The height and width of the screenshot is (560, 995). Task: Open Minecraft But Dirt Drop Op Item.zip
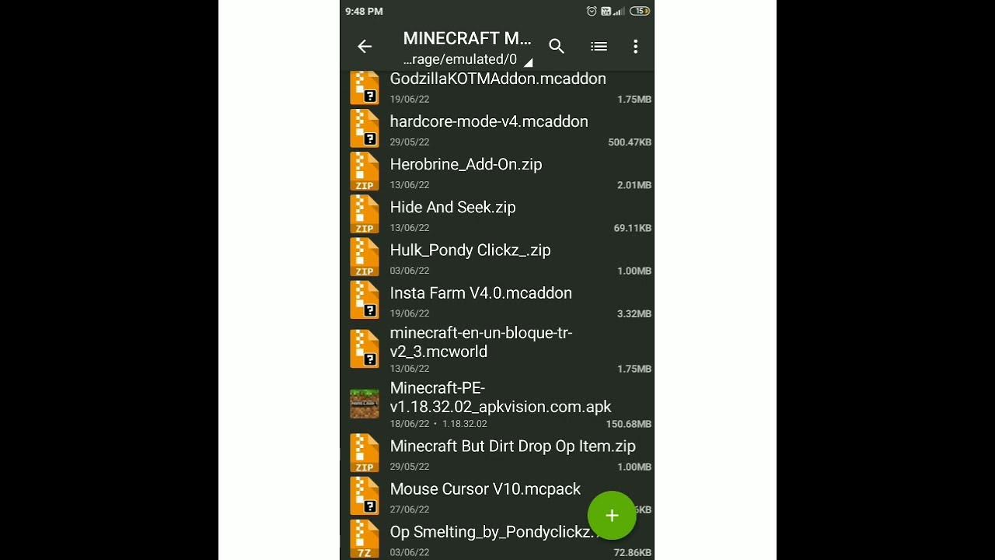[x=512, y=446]
